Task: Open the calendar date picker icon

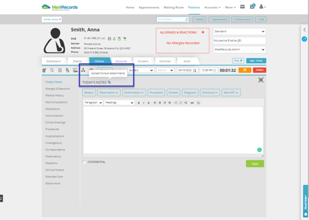Action: (x=194, y=70)
